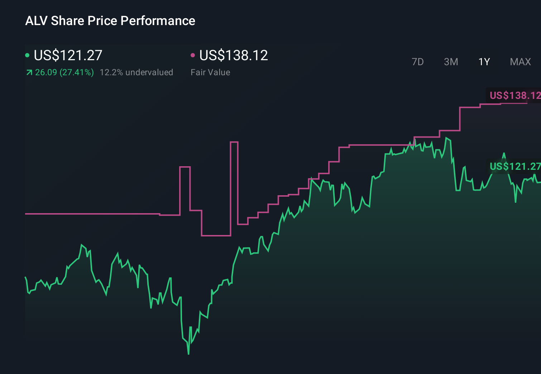Select the US$138.12 price label on the chart
The width and height of the screenshot is (541, 374).
point(515,96)
